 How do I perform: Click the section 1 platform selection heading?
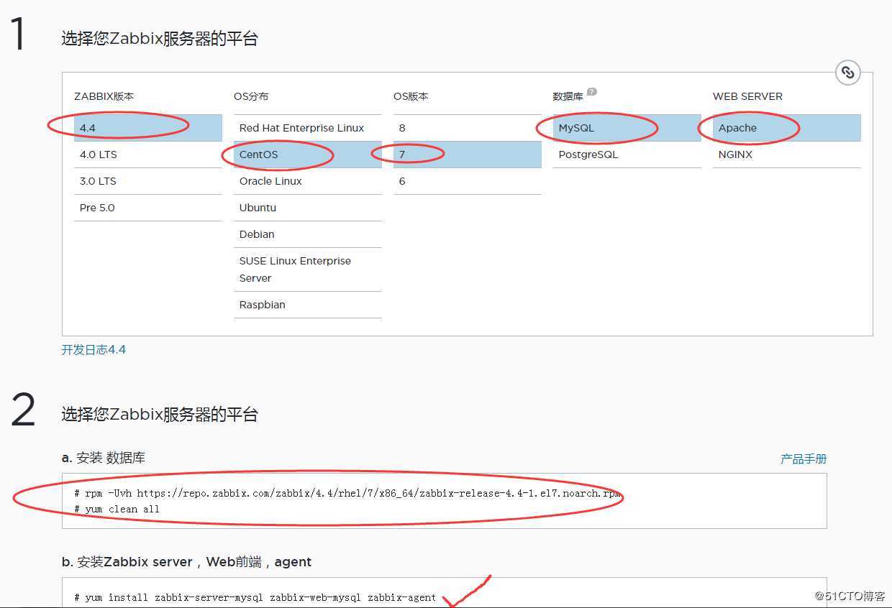(x=160, y=39)
